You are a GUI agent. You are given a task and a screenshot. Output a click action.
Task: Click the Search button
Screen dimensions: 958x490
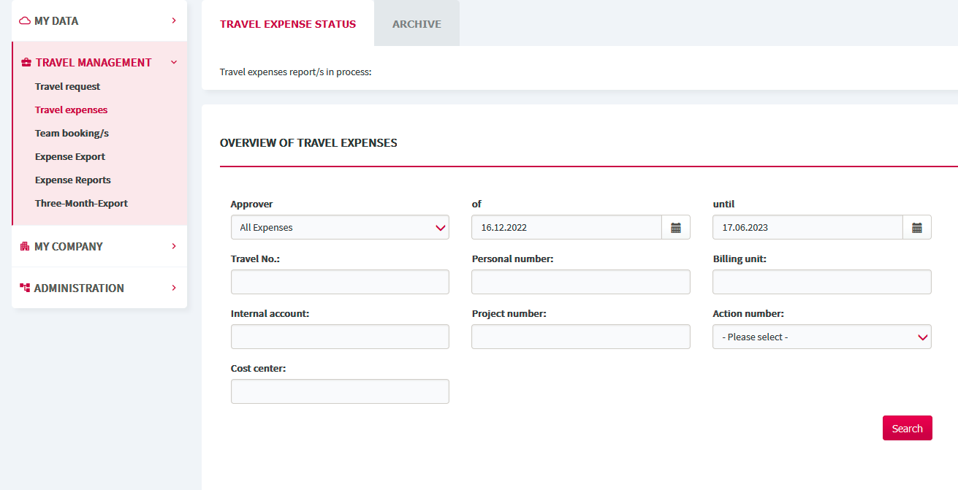(907, 428)
